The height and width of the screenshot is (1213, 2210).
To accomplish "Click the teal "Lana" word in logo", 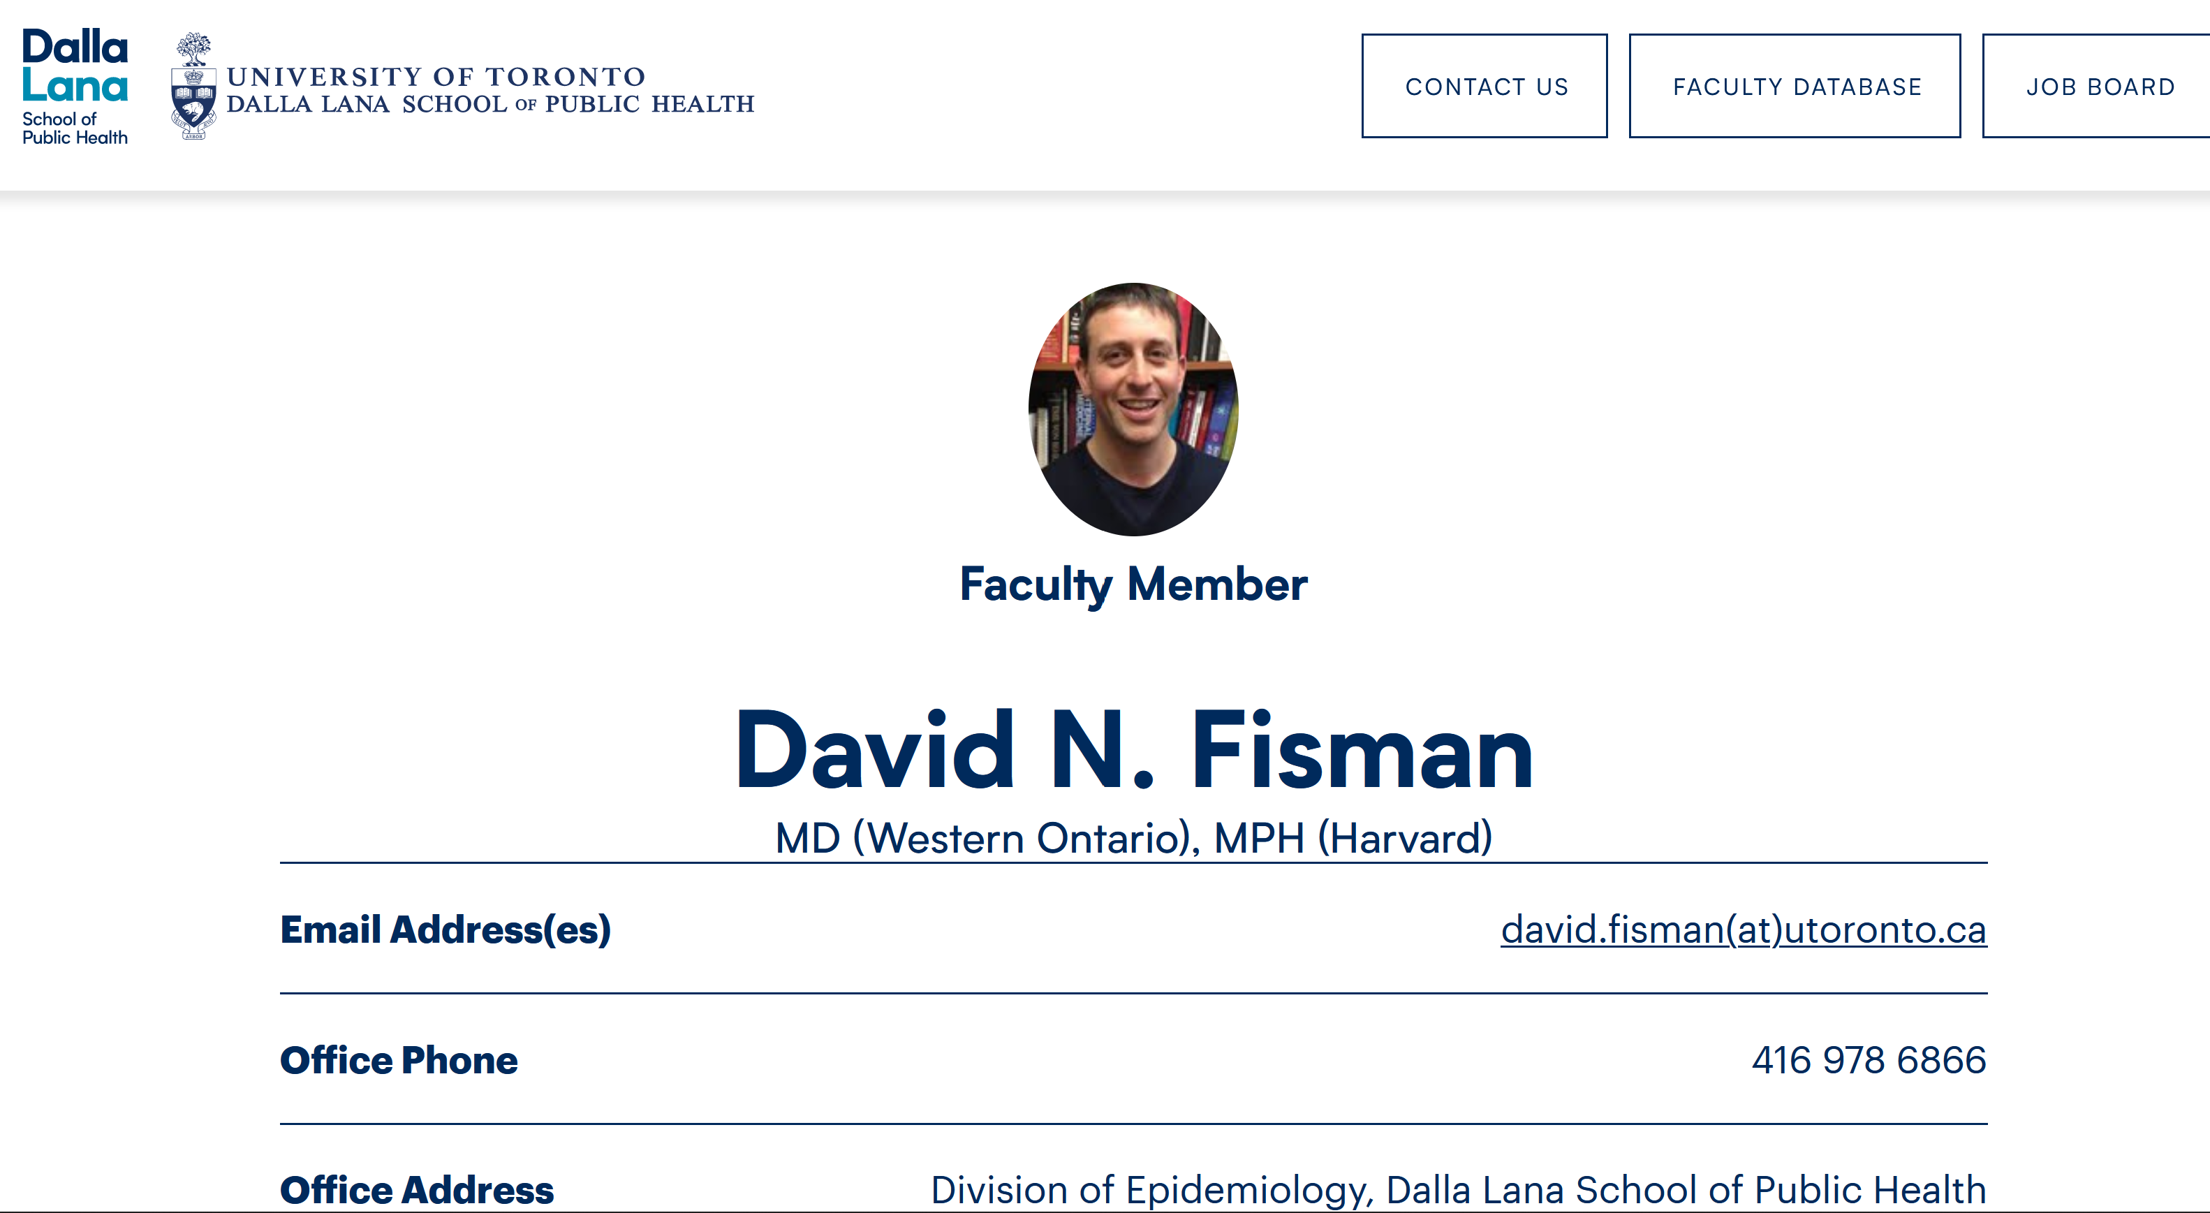I will point(75,87).
